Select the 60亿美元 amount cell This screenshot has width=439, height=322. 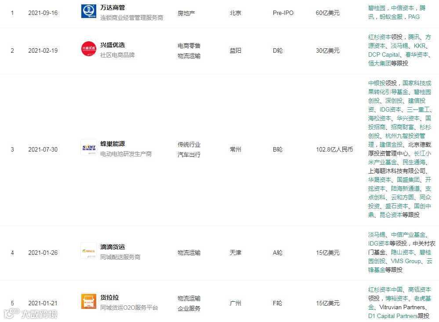327,13
